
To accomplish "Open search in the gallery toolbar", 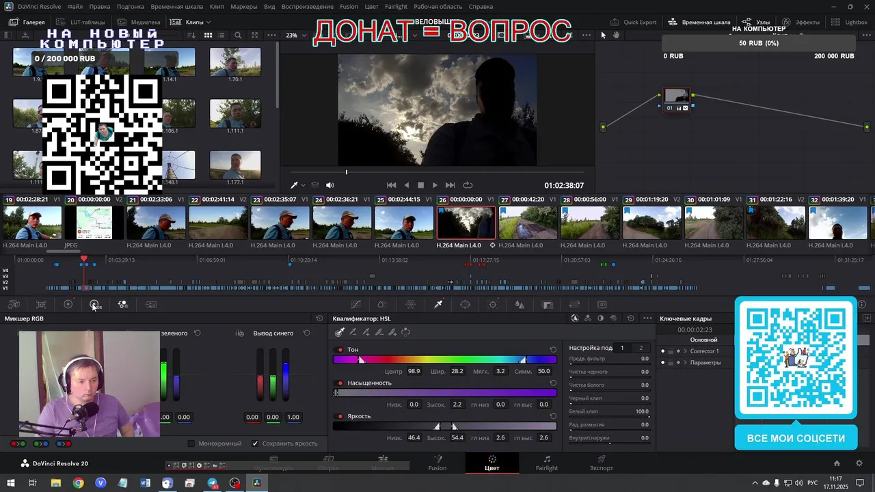I will (238, 36).
